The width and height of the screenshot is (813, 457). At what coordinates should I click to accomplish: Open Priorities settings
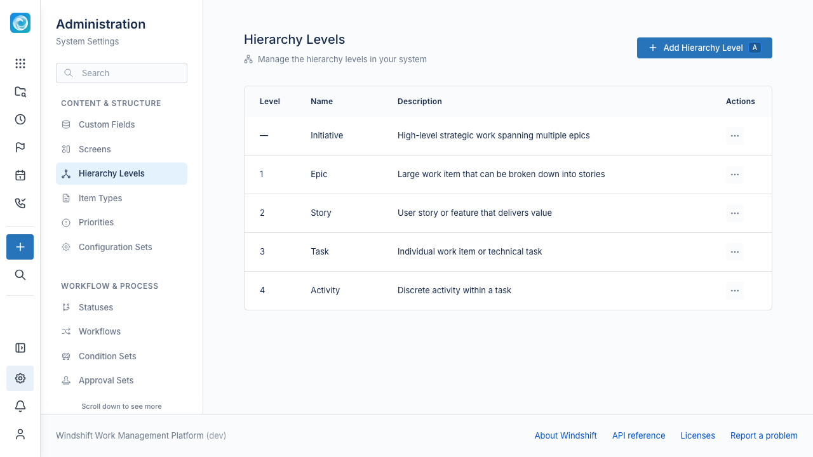(121, 222)
